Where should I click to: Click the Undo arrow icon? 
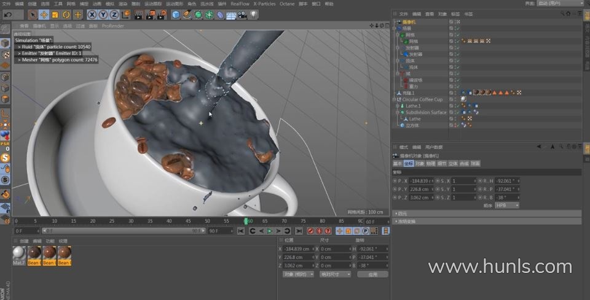(x=8, y=14)
